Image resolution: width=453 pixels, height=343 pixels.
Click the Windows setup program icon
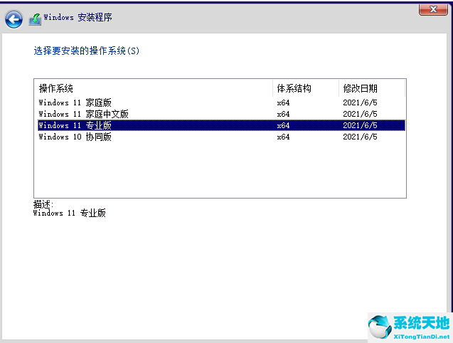tap(36, 19)
